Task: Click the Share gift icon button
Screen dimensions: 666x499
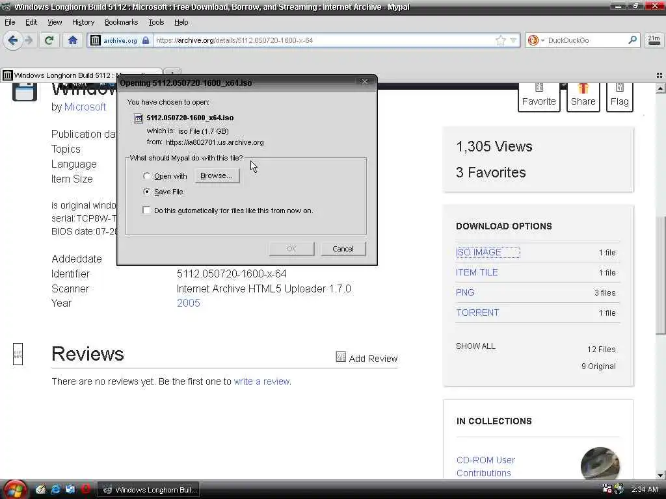Action: click(x=583, y=97)
